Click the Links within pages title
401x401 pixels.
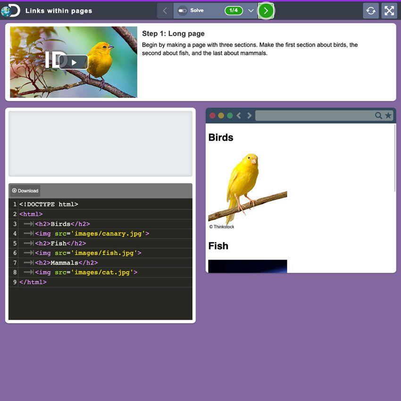[x=58, y=10]
